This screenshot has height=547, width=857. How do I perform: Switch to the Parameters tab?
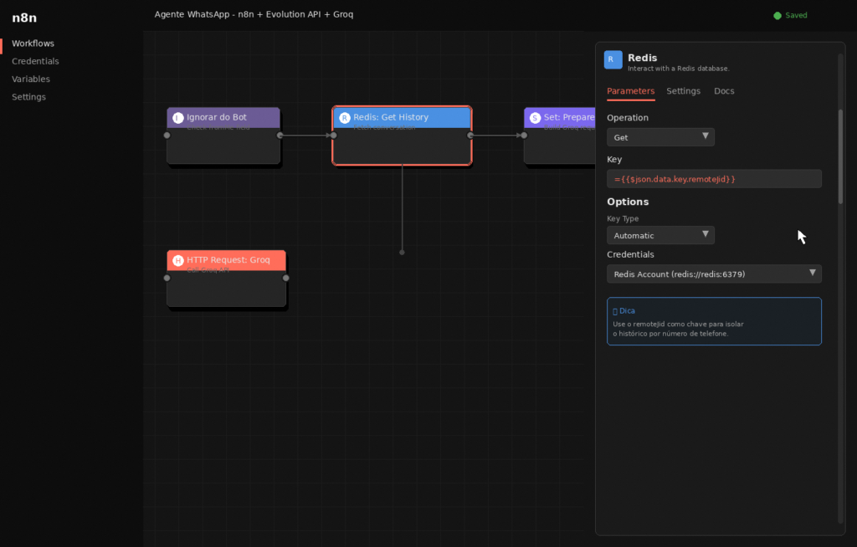coord(630,91)
